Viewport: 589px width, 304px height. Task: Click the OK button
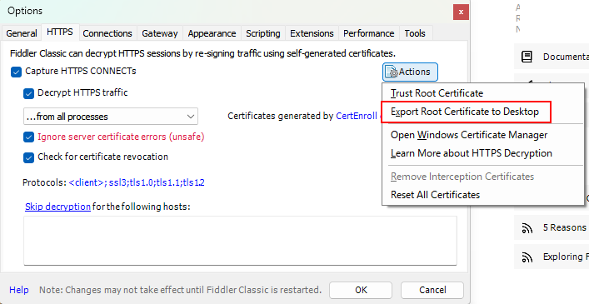pos(361,290)
